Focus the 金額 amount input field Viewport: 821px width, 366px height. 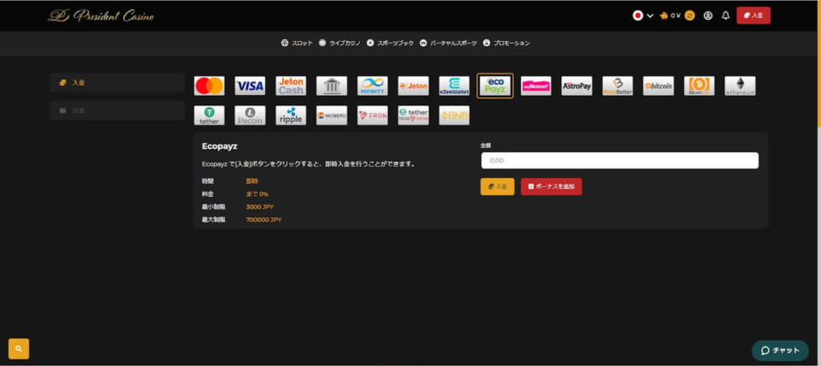pyautogui.click(x=619, y=160)
